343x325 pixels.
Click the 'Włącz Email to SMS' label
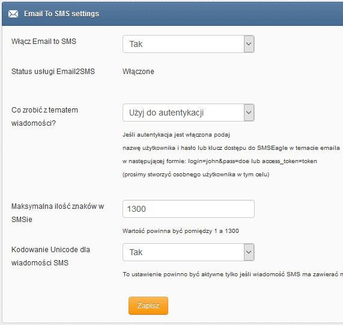click(x=44, y=41)
